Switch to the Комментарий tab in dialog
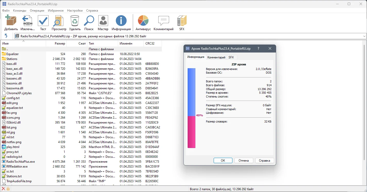The width and height of the screenshot is (367, 192). click(x=216, y=57)
